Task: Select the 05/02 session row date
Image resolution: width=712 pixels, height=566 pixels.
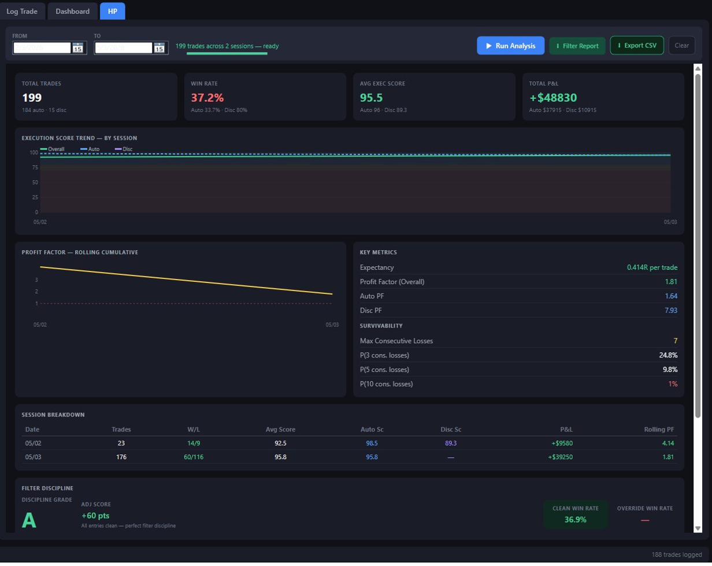Action: 32,443
